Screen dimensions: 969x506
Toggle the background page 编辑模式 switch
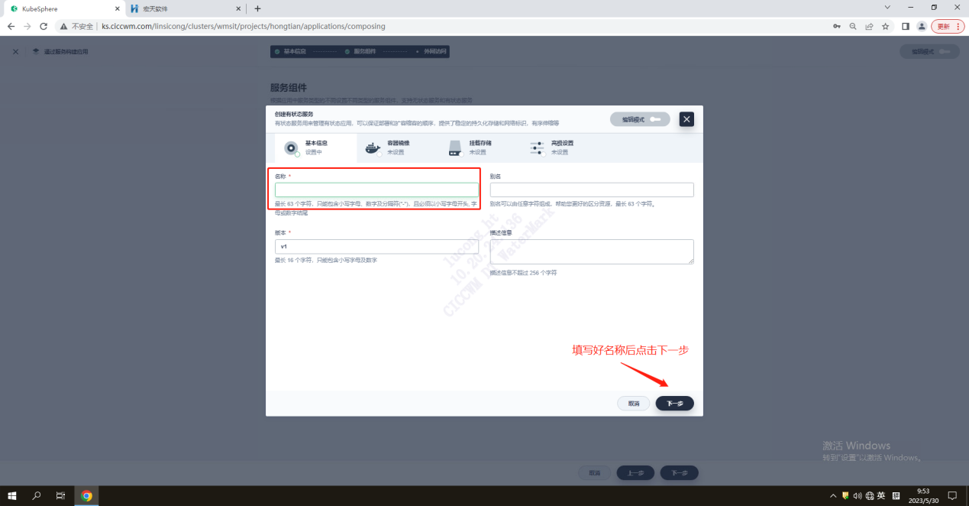(930, 51)
